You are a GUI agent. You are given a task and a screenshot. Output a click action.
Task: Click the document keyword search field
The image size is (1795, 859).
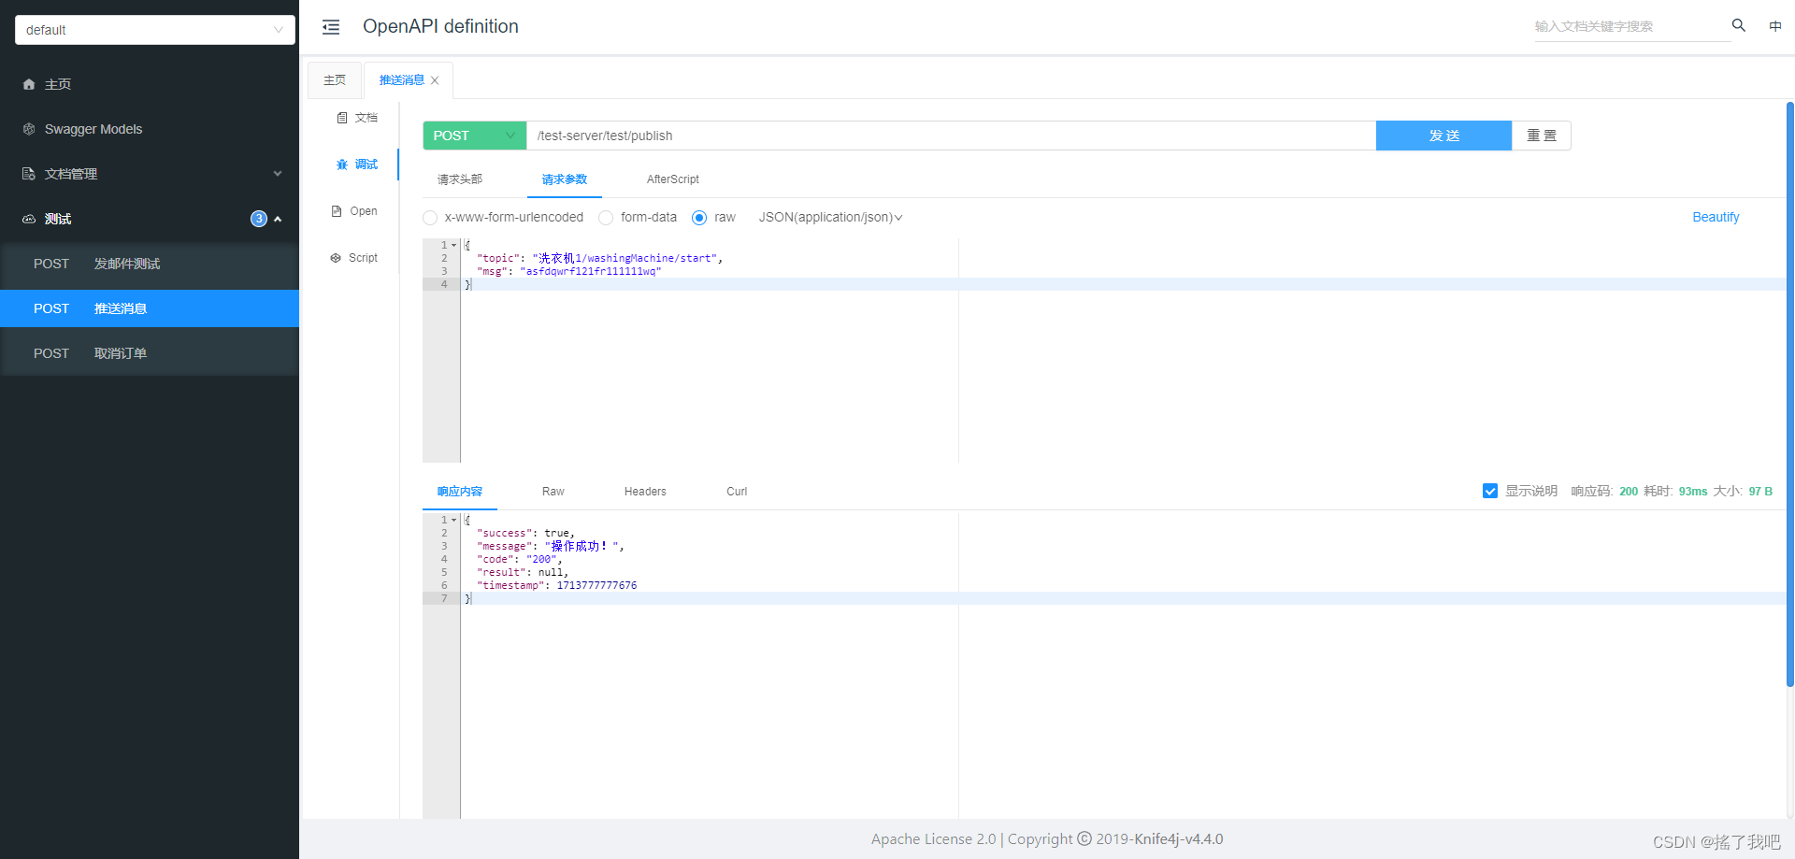click(x=1631, y=26)
